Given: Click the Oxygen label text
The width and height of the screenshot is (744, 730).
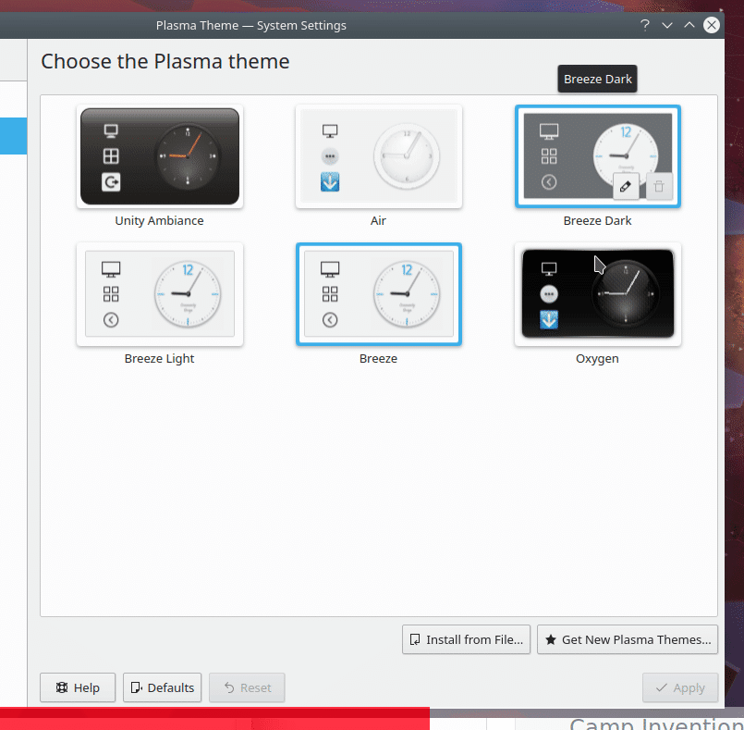Looking at the screenshot, I should [x=597, y=359].
